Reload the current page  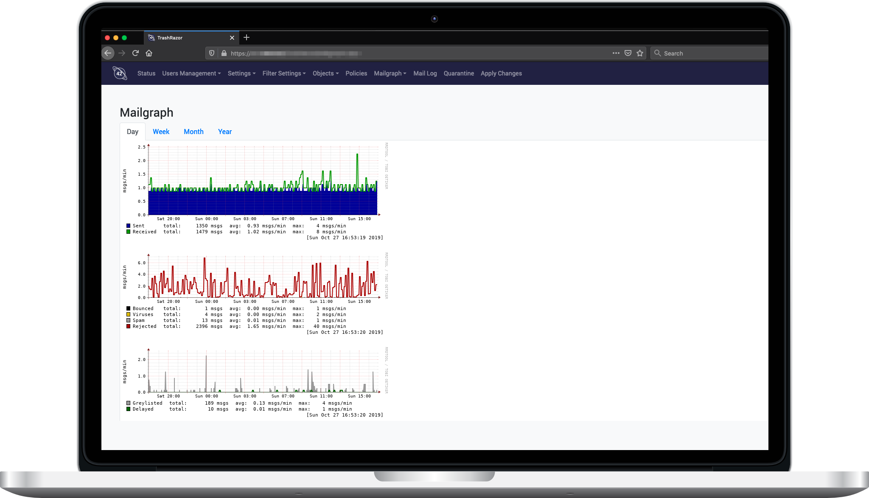135,53
